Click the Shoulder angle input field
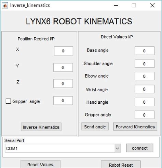162x168 pixels. (x=145, y=64)
